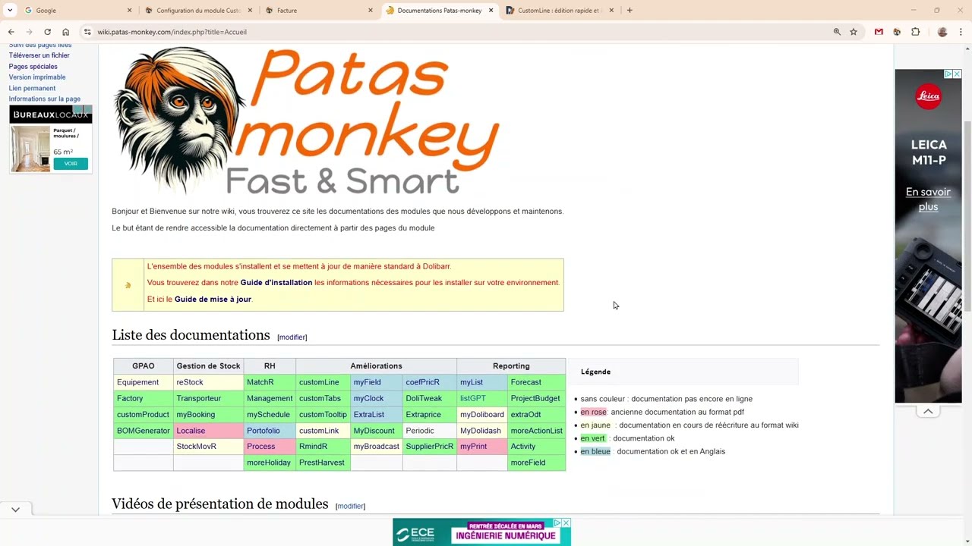The height and width of the screenshot is (546, 972).
Task: Open the moreHoliday documentation
Action: click(x=269, y=463)
